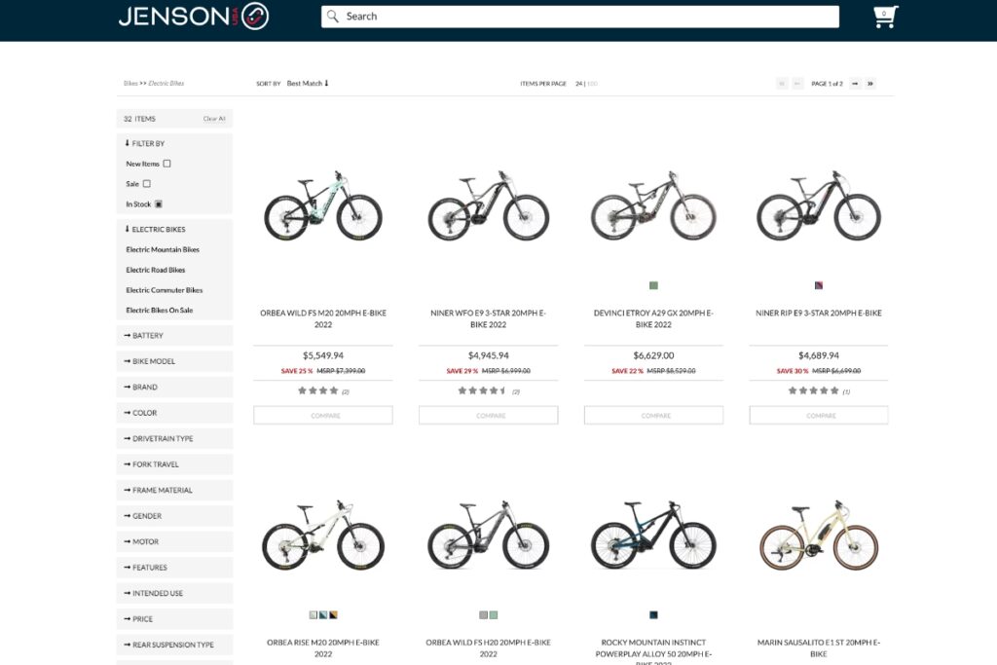Open the Niner WFO E9 bike image

(489, 205)
